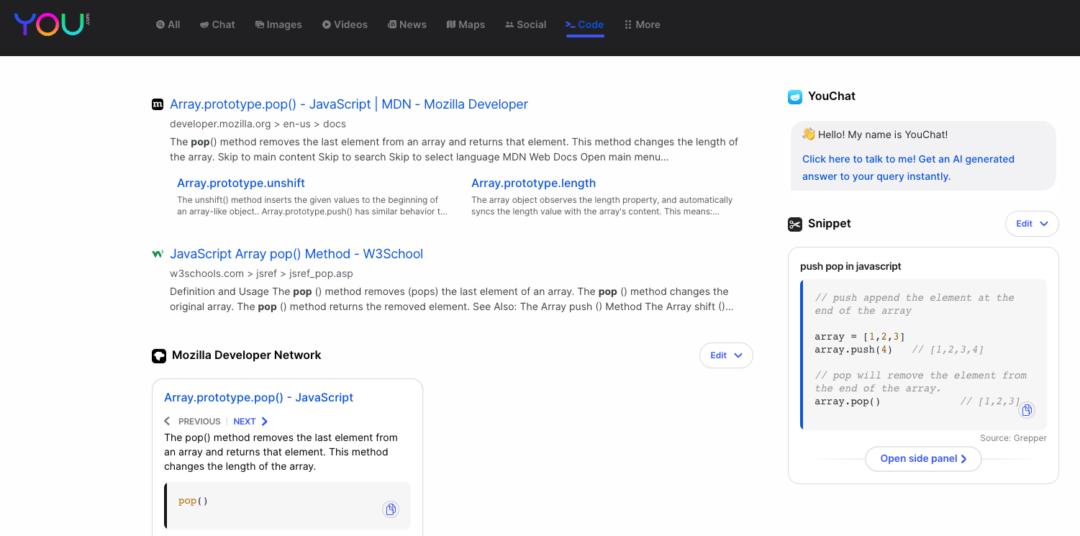This screenshot has width=1080, height=536.
Task: Switch to the Chat tab
Action: click(x=217, y=24)
